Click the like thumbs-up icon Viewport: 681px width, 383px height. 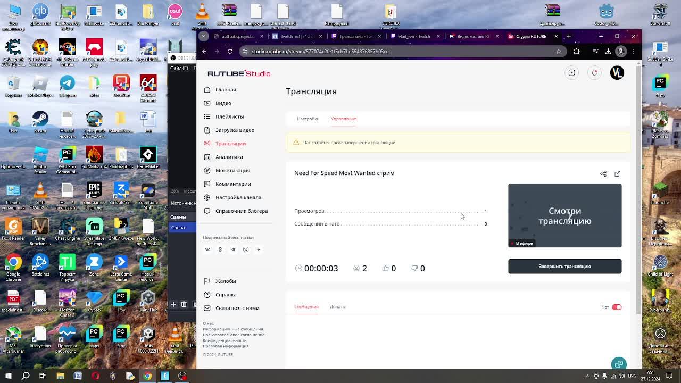click(x=386, y=268)
